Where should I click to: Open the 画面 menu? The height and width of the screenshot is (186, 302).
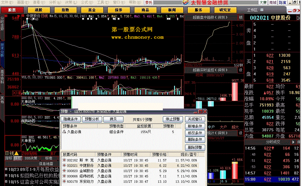tap(23, 2)
